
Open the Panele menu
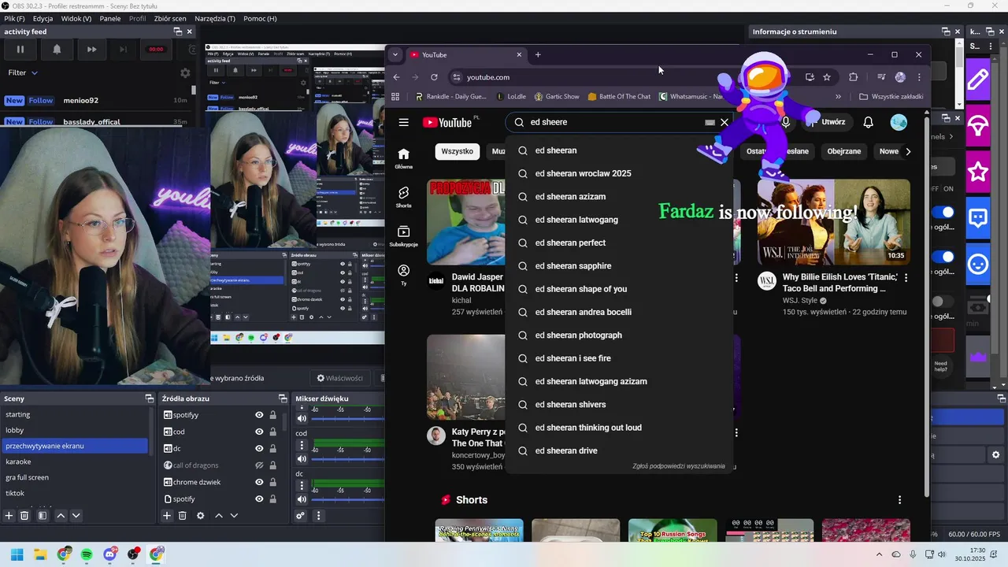point(110,18)
